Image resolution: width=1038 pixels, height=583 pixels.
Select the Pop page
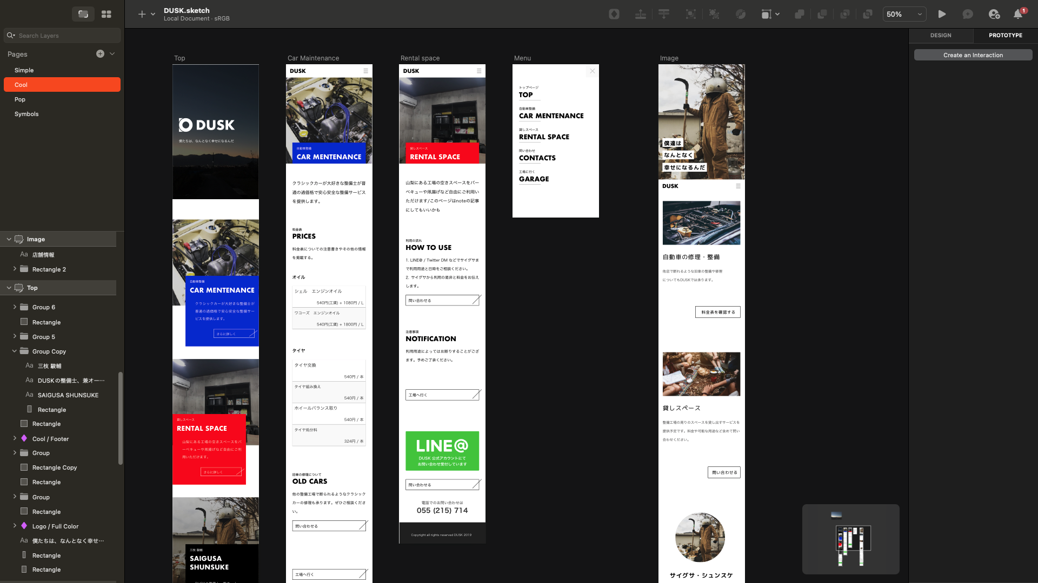click(20, 99)
